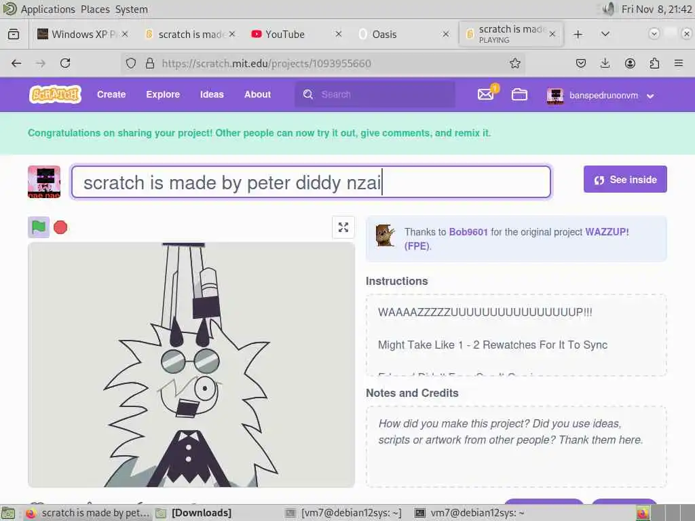Go forward in browser history

coord(40,63)
